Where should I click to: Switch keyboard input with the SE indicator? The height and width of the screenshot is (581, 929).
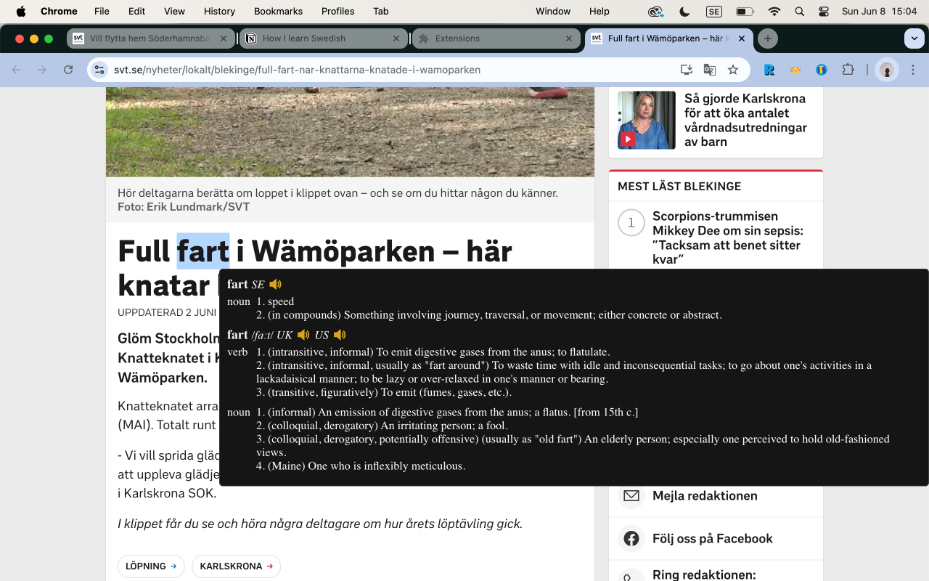pos(713,11)
